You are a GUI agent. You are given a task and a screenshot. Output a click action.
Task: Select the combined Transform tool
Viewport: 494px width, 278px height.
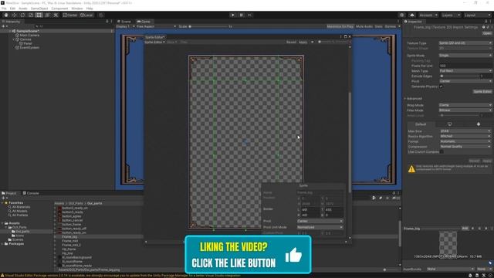click(47, 15)
